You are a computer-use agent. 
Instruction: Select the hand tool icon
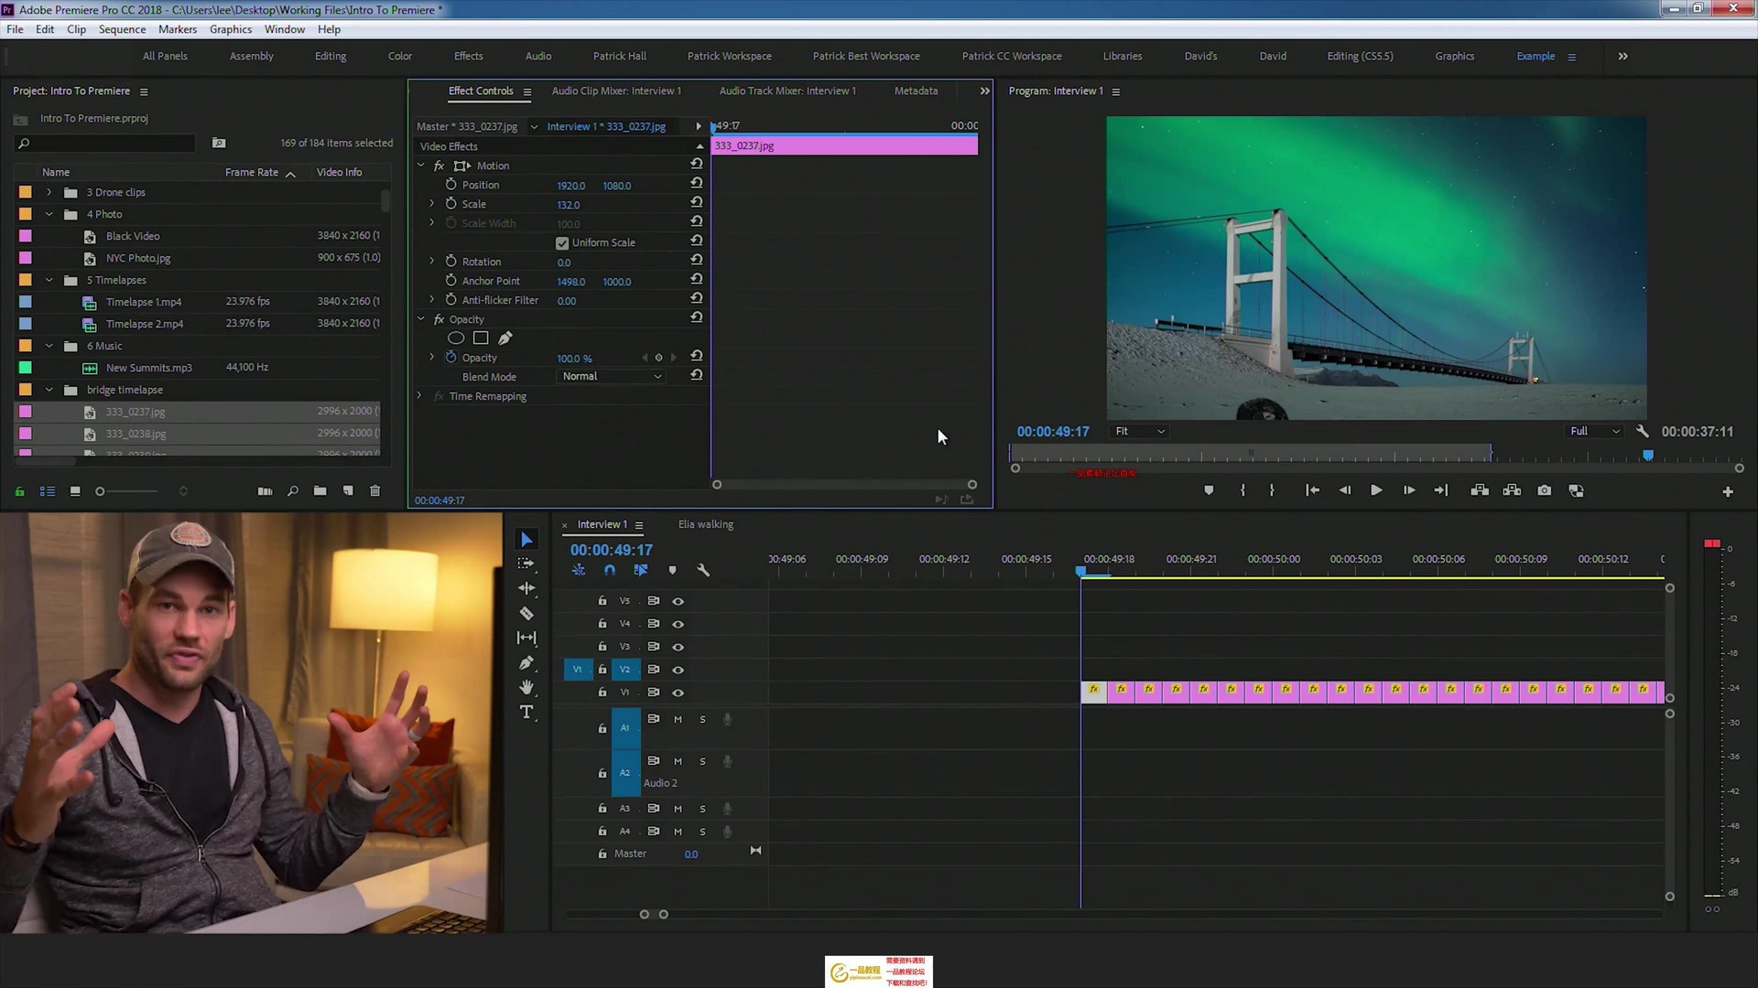point(527,686)
